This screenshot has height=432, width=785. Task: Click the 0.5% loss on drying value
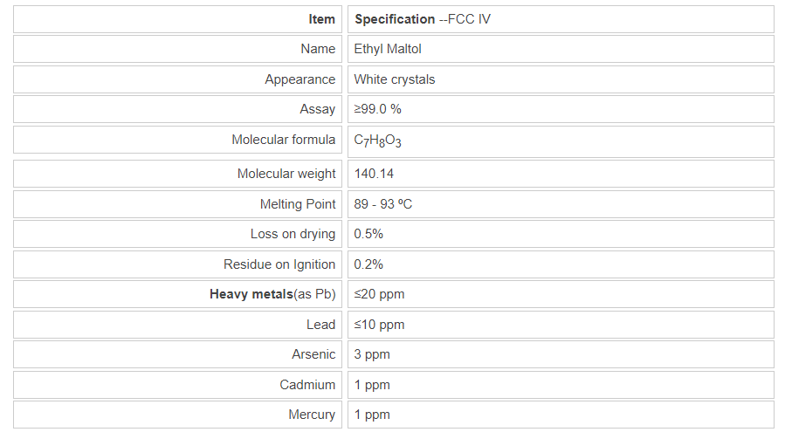(x=368, y=234)
